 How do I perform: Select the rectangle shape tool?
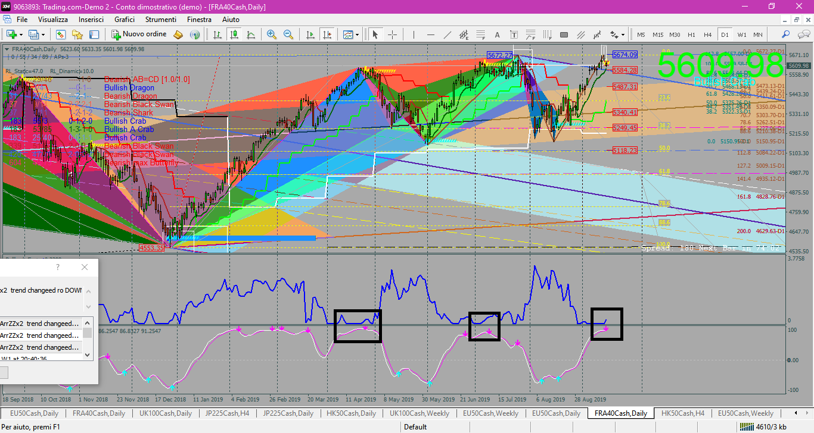(x=564, y=34)
